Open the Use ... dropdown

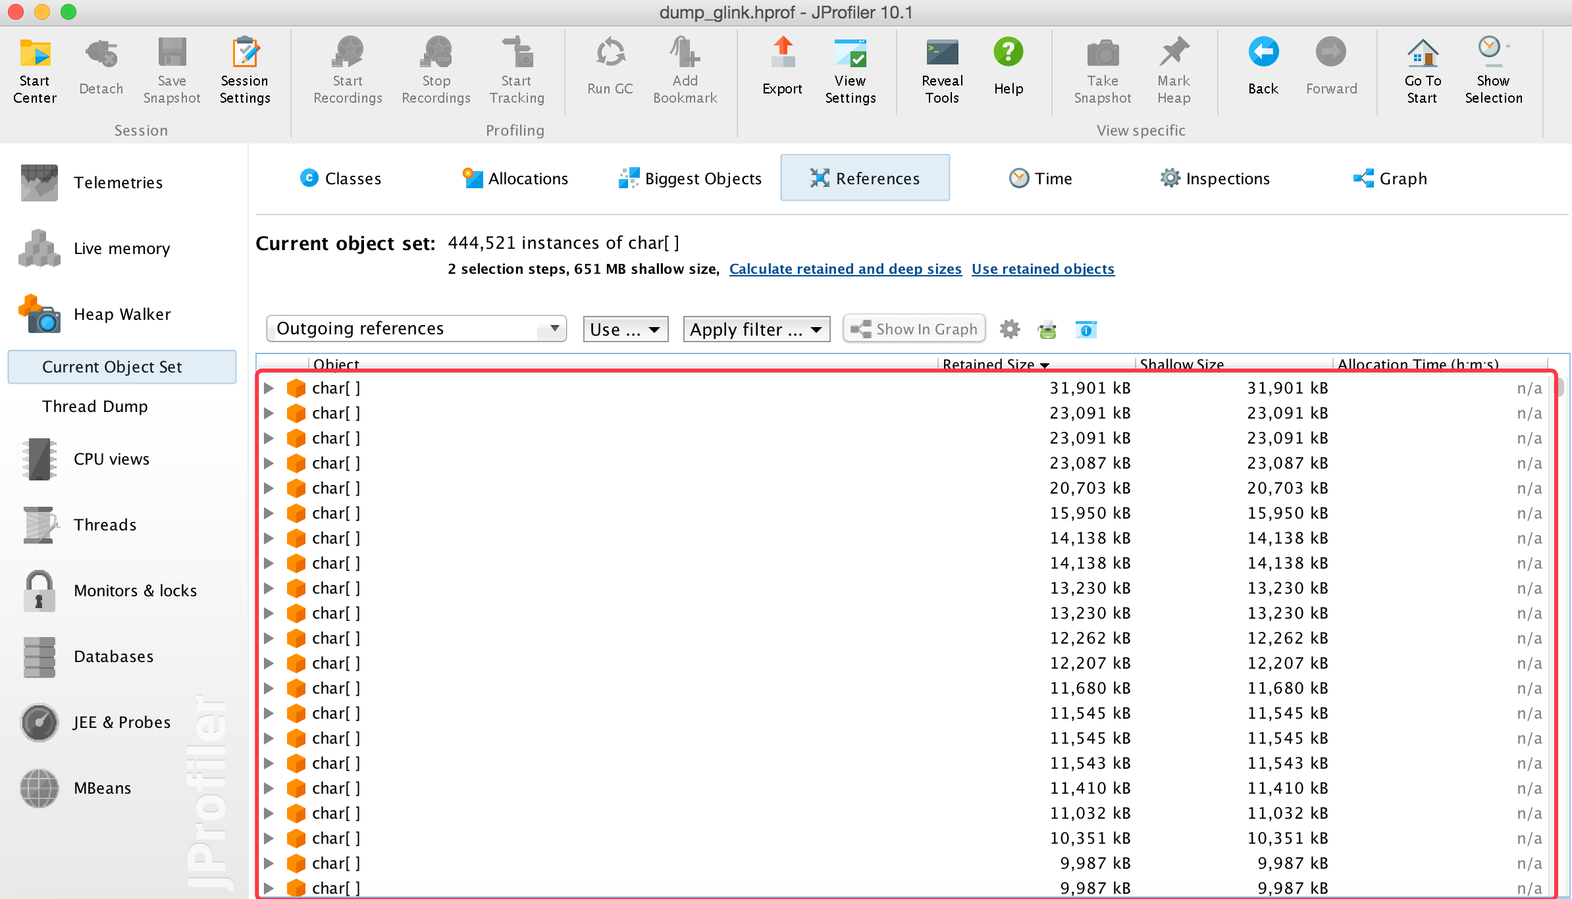[x=625, y=329]
